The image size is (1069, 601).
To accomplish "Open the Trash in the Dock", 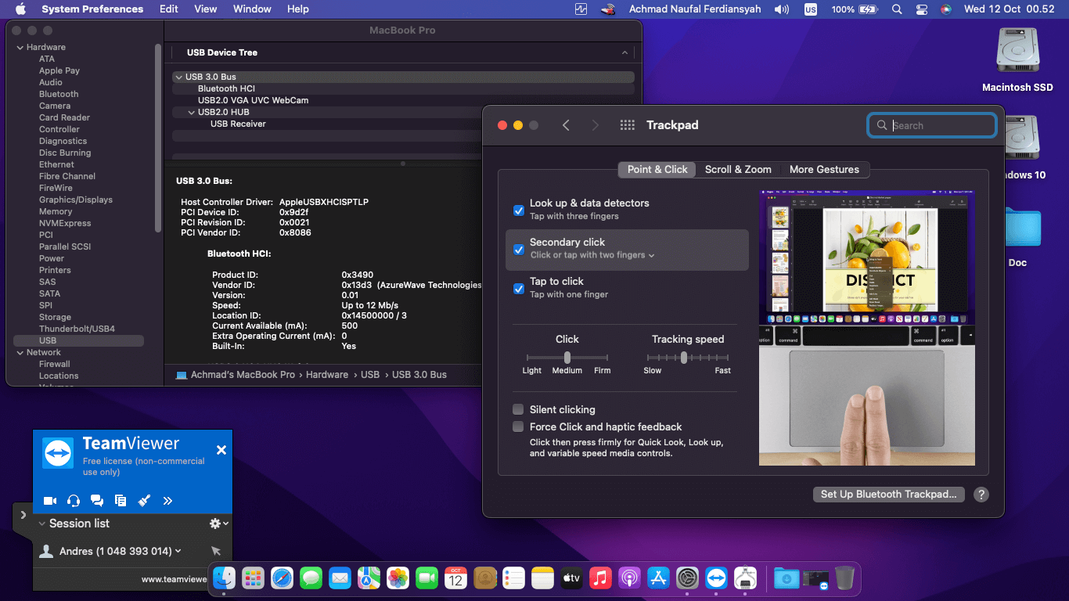I will 844,578.
